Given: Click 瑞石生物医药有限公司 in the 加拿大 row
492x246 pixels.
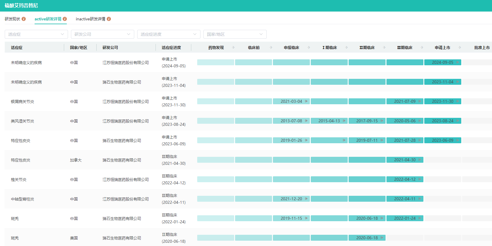Looking at the screenshot, I should 122,160.
